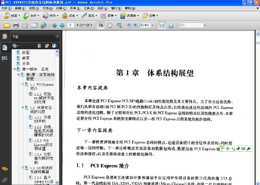Open the 表单 (Forms) toolbar dropdown
The image size is (260, 185).
coord(109,16)
